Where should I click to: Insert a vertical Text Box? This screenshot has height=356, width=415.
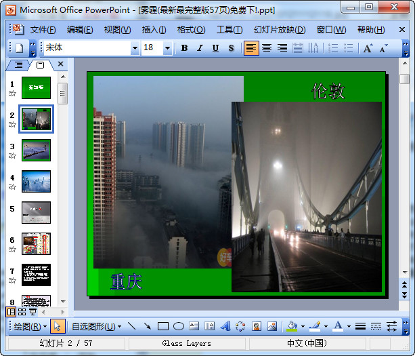210,326
